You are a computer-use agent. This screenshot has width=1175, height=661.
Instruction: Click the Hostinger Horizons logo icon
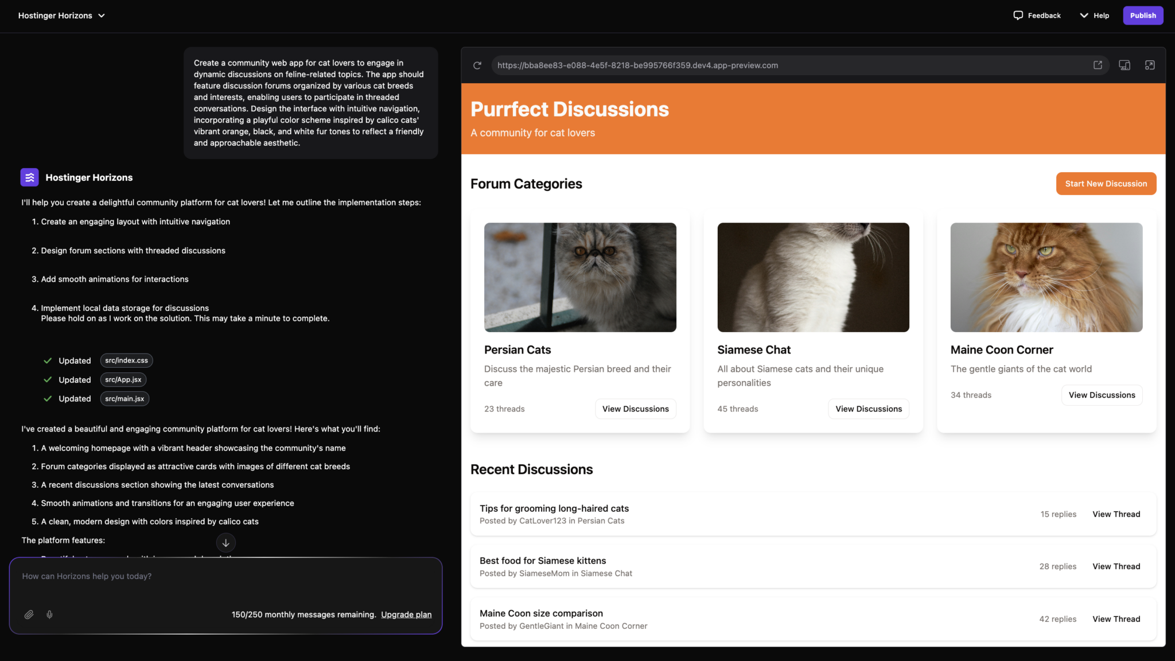click(29, 177)
